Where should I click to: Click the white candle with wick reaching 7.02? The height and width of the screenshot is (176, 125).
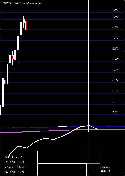tap(21, 29)
